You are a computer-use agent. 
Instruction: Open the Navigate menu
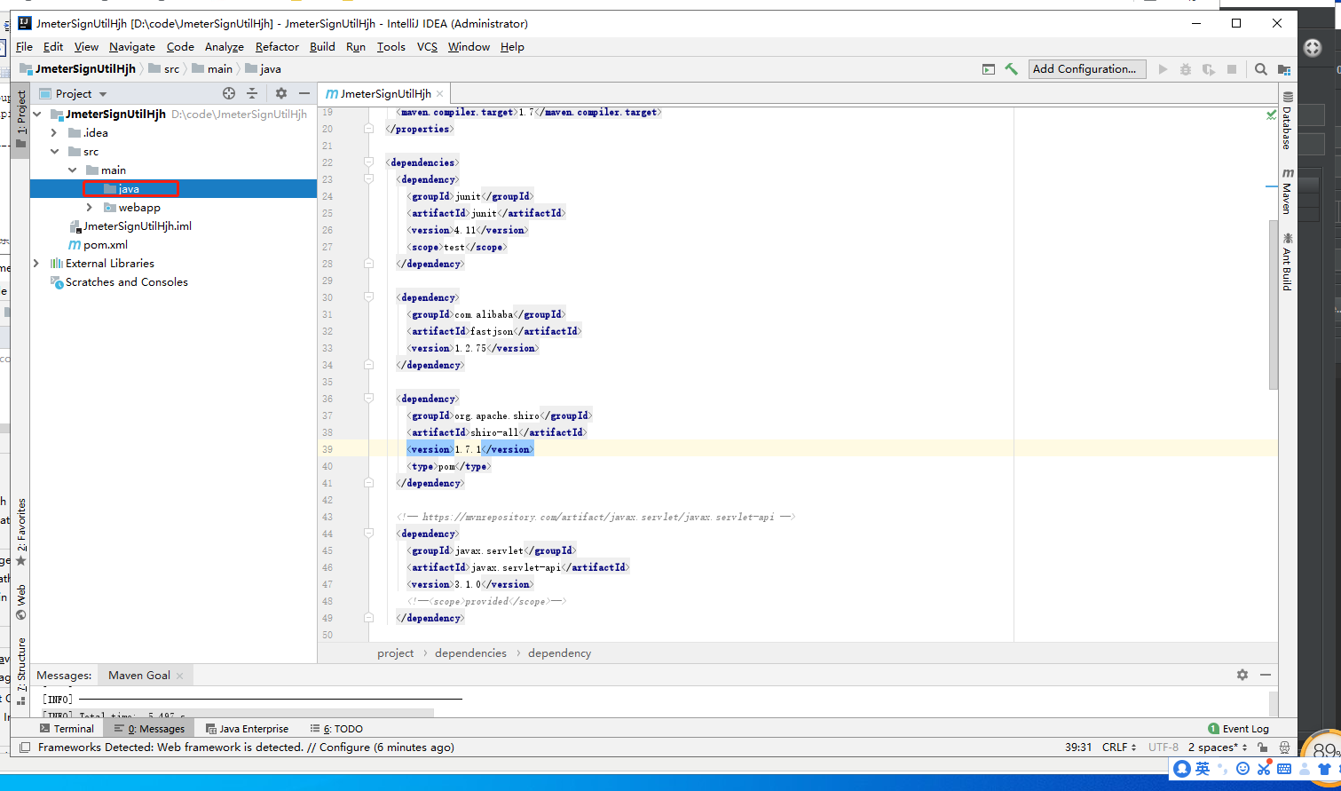[x=132, y=47]
